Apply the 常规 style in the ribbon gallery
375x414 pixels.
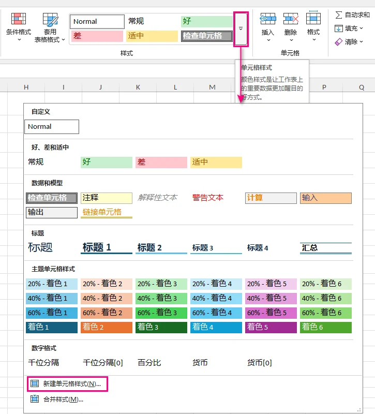pyautogui.click(x=152, y=21)
